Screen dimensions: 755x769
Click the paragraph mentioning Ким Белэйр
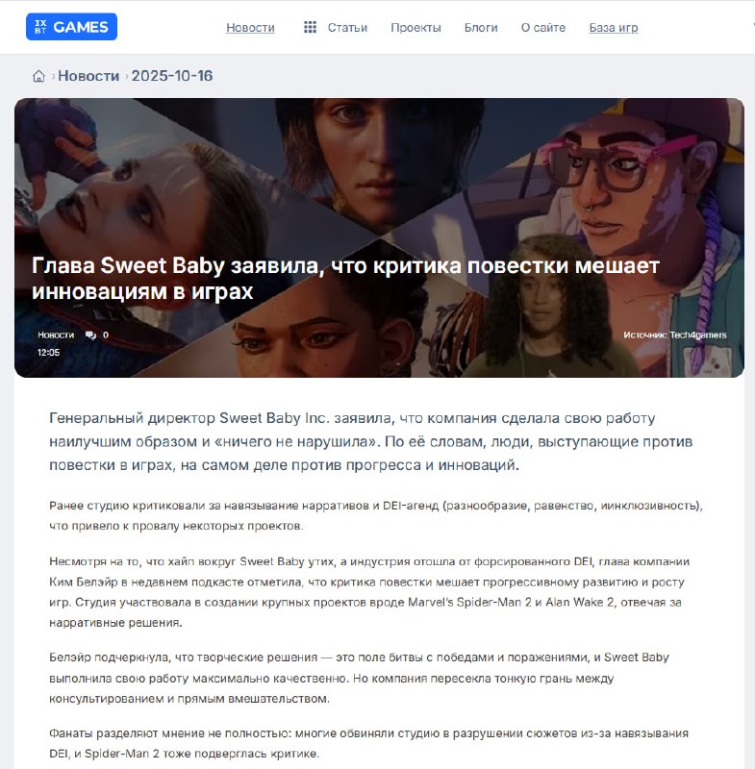(x=369, y=592)
